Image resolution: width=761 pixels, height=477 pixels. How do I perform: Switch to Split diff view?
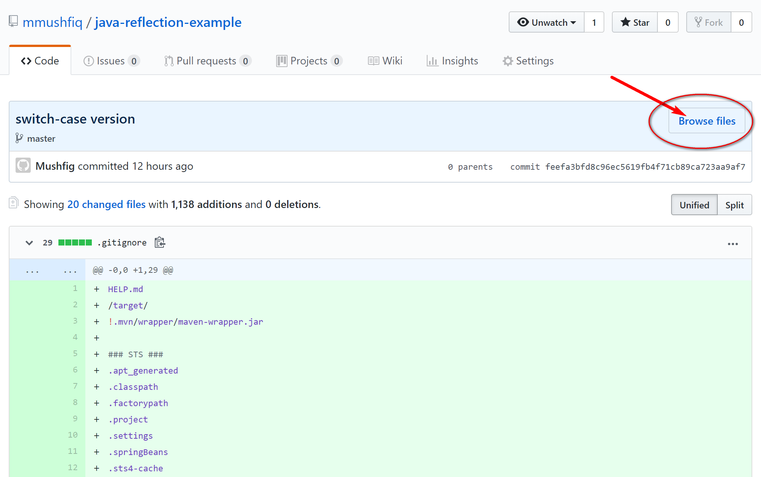tap(734, 205)
